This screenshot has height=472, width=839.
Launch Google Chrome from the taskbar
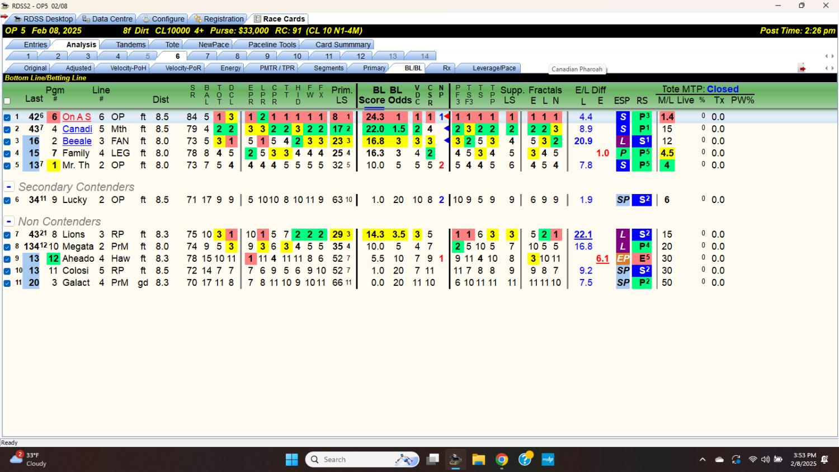click(x=502, y=460)
